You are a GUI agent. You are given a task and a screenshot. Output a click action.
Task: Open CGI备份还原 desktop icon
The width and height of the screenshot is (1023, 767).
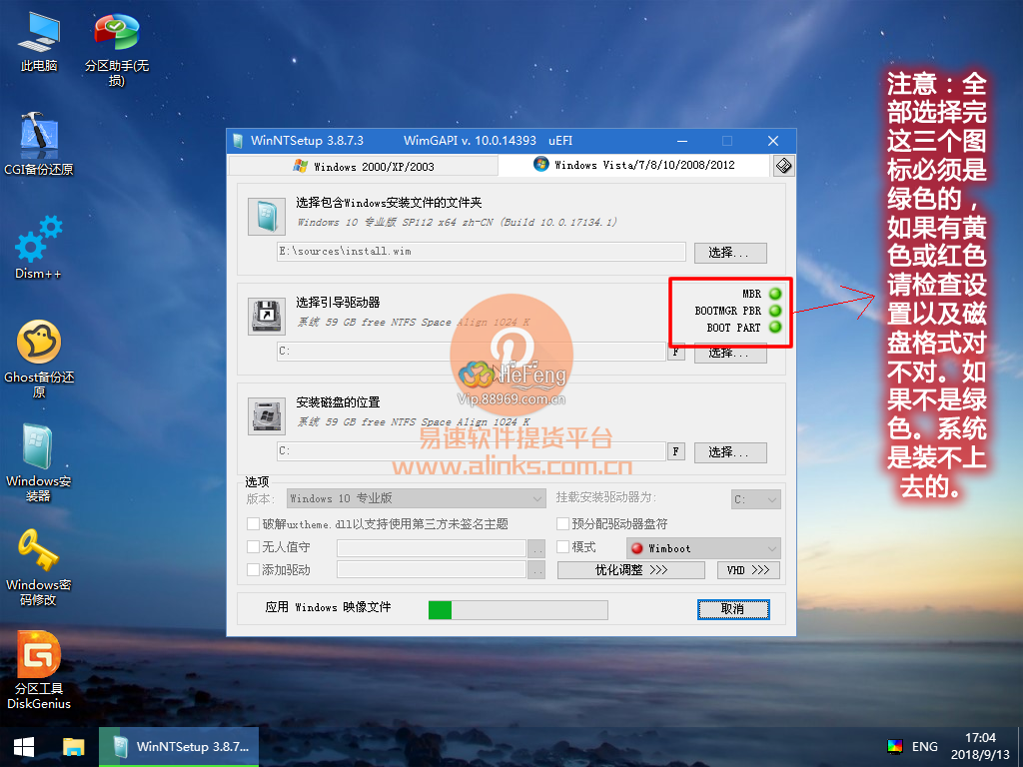click(39, 144)
